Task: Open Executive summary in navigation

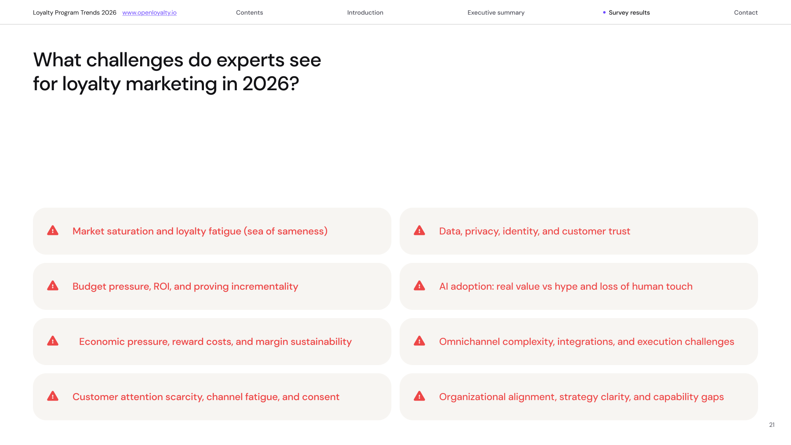Action: (x=496, y=13)
